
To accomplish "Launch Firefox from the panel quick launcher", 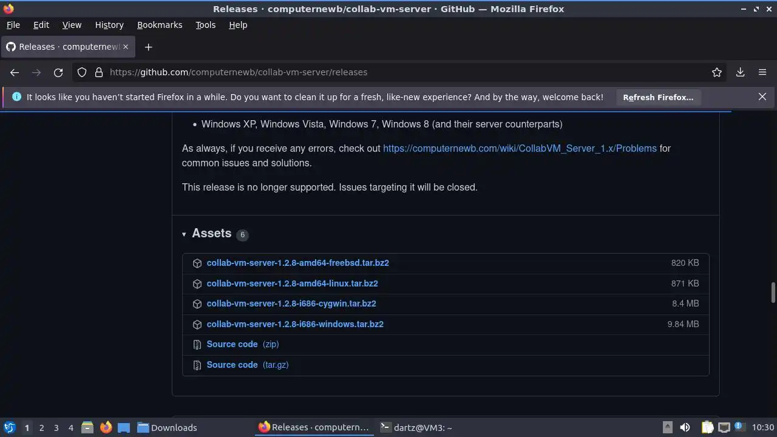I will [106, 427].
